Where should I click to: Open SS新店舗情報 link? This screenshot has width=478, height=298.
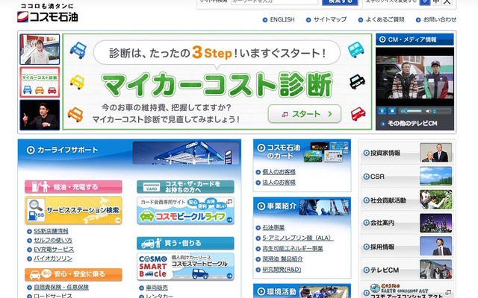click(51, 231)
